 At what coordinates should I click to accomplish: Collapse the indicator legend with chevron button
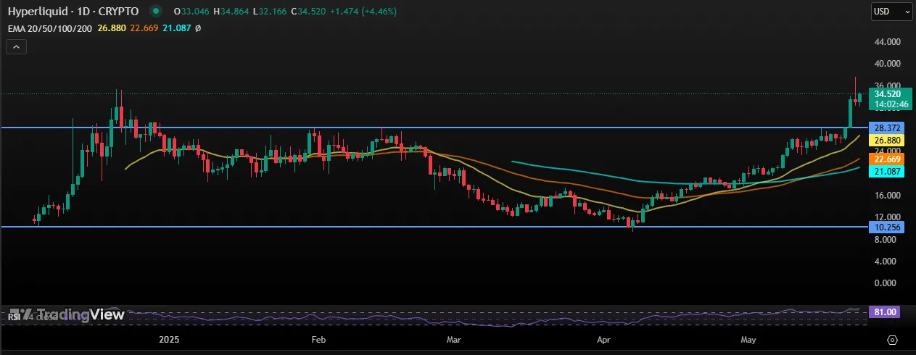[x=16, y=47]
